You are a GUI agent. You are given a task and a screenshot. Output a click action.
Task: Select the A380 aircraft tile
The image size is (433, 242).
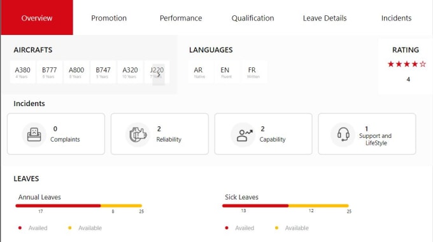pyautogui.click(x=23, y=72)
